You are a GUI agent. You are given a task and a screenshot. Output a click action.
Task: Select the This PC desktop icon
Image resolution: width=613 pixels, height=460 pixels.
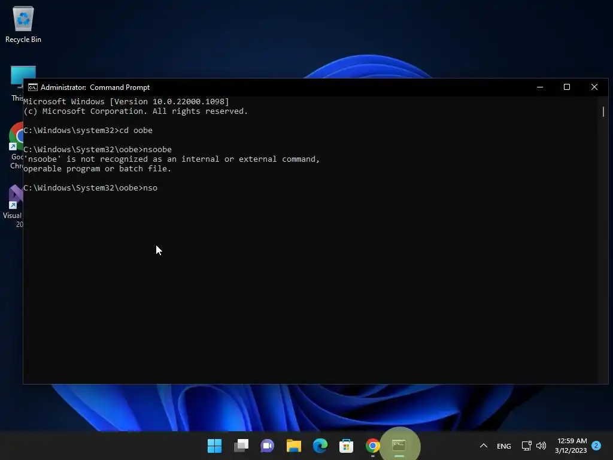17,84
